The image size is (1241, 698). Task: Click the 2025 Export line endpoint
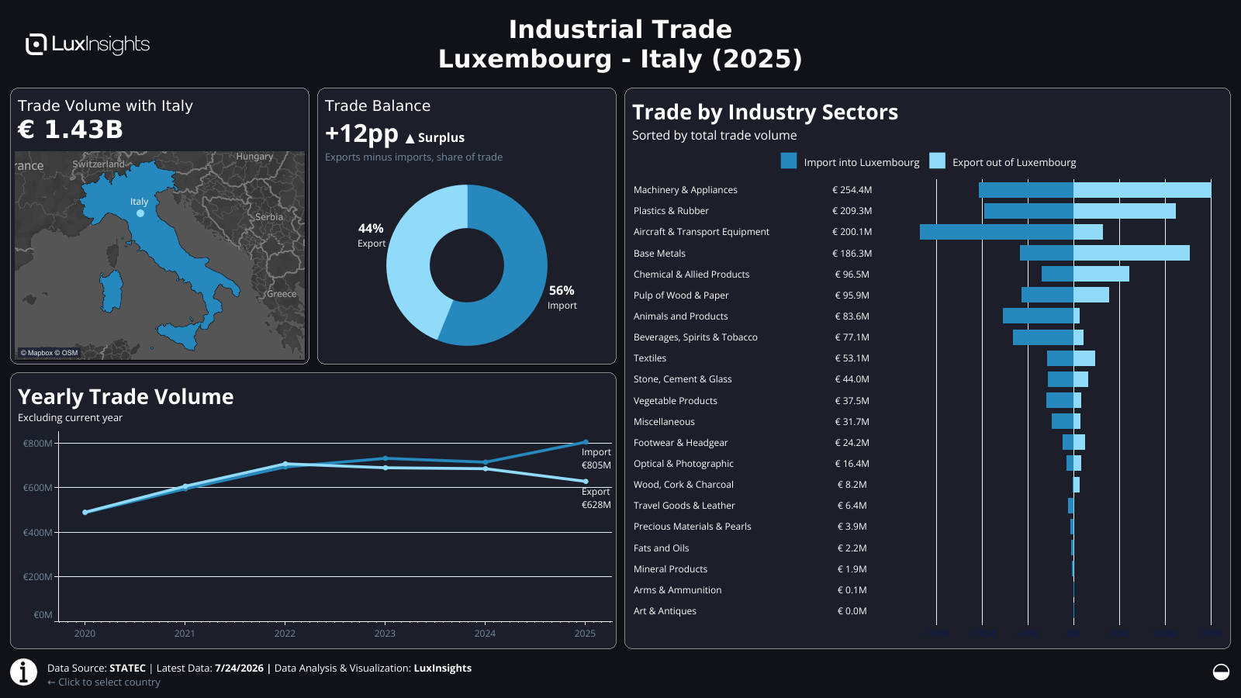pos(586,482)
